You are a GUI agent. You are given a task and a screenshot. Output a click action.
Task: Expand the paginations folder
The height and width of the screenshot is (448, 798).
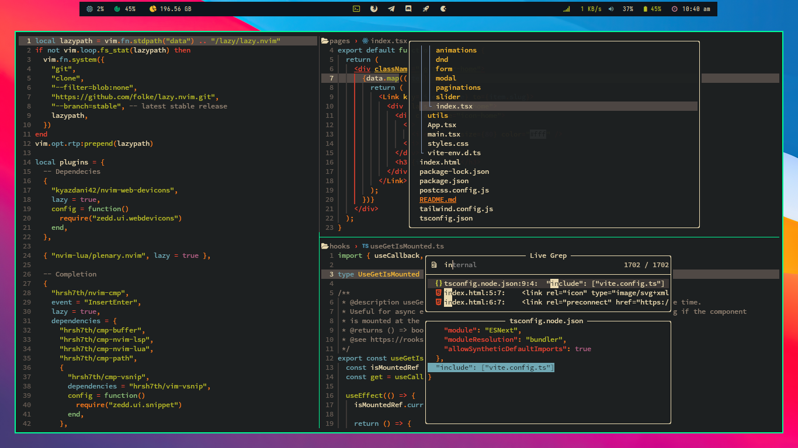point(459,87)
